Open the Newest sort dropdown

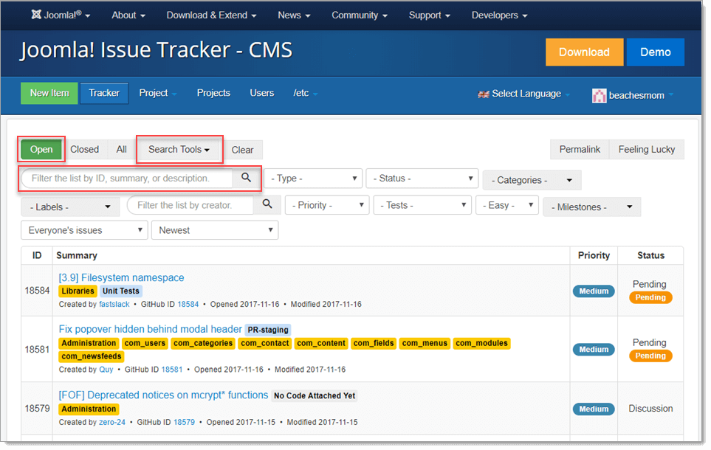215,230
